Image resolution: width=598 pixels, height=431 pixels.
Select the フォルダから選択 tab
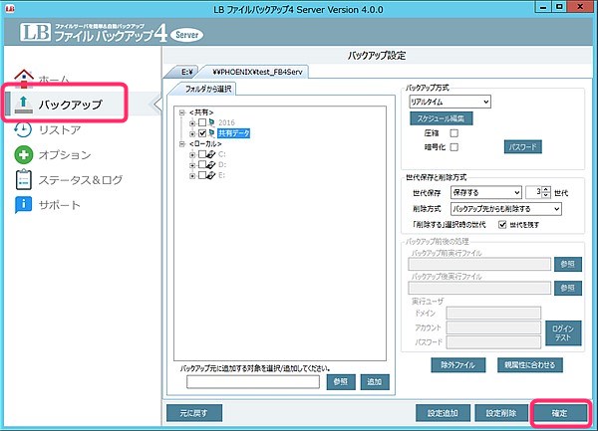208,90
